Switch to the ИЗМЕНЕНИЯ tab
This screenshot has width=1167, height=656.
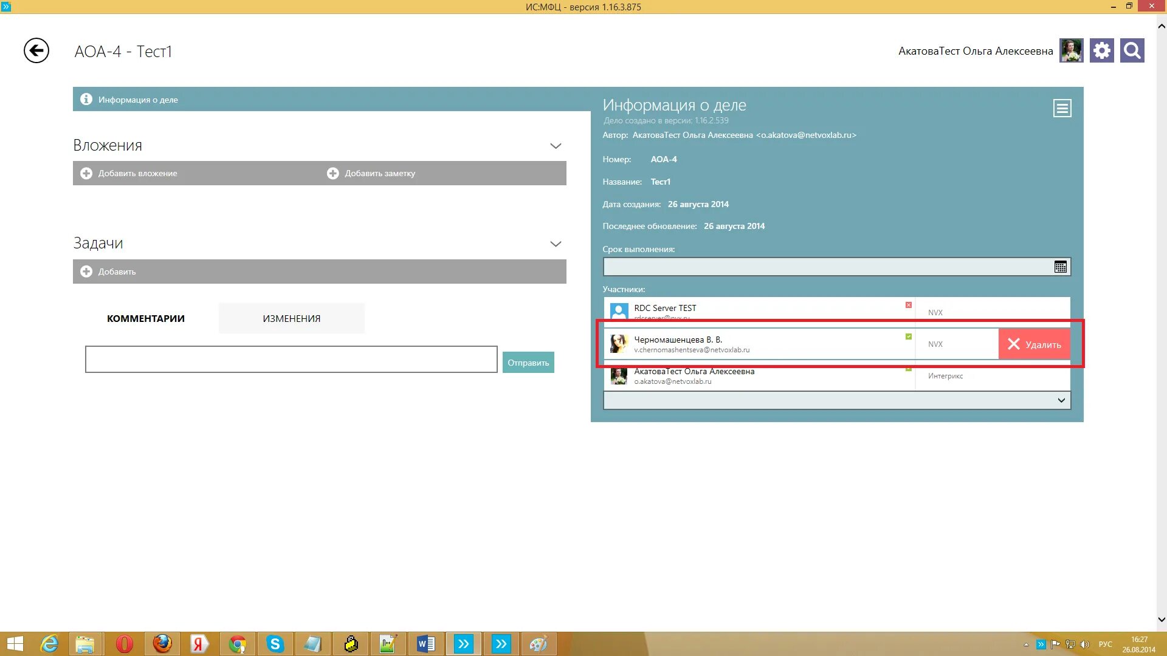coord(291,318)
